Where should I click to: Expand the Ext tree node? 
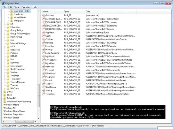coord(5,24)
